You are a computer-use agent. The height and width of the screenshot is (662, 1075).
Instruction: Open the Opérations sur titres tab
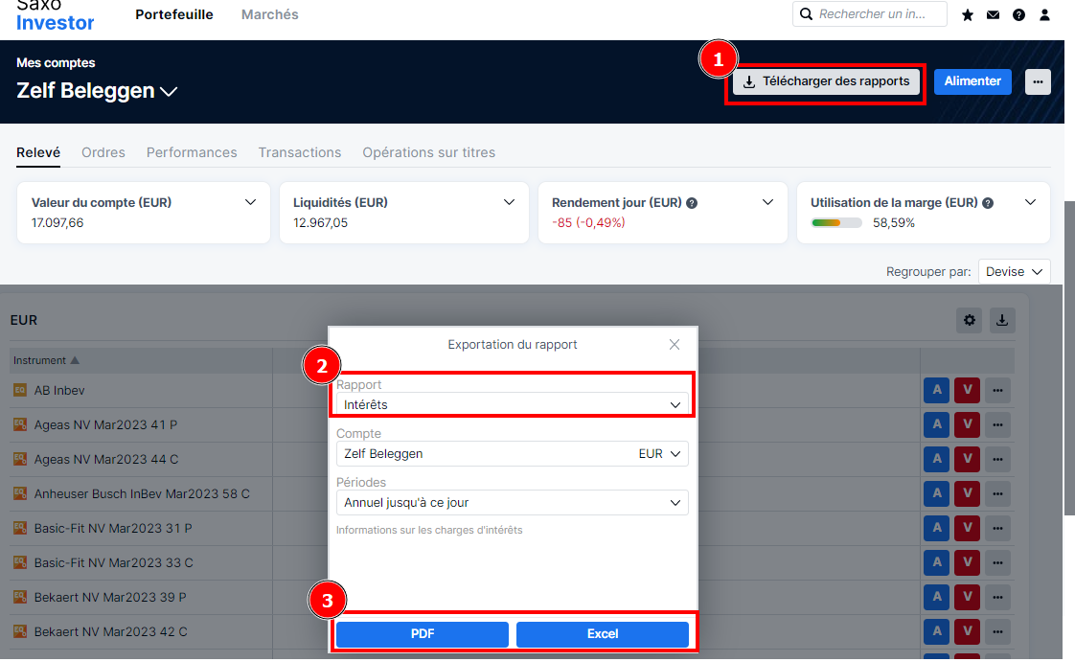[429, 152]
